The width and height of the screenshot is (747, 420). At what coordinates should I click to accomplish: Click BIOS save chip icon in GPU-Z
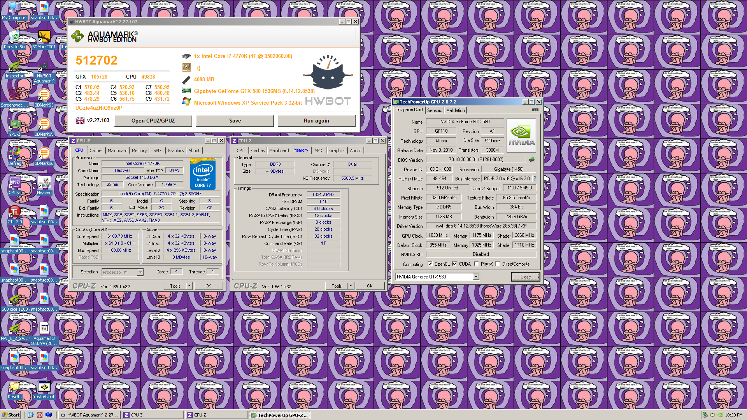click(x=532, y=159)
